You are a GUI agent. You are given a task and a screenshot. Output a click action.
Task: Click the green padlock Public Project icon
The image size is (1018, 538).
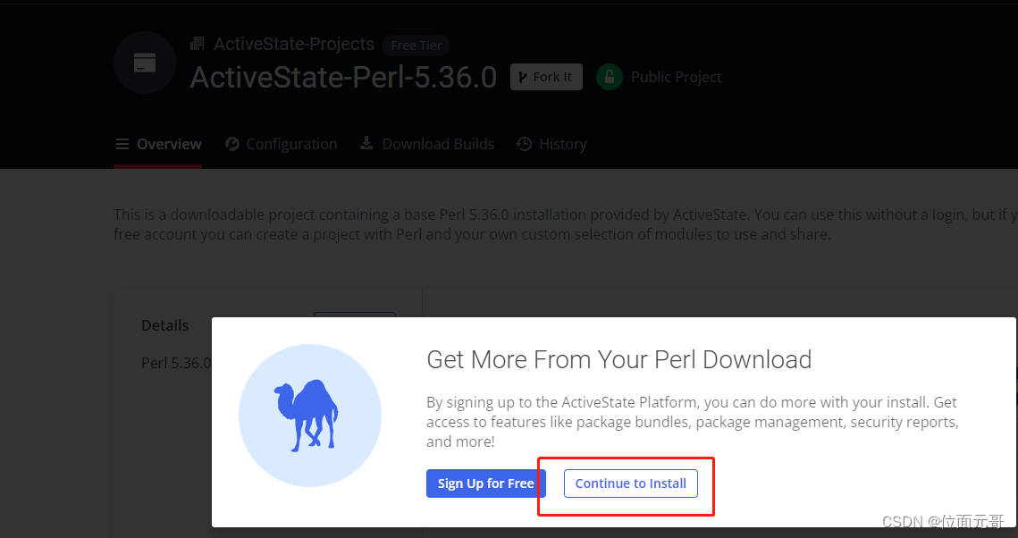tap(609, 77)
